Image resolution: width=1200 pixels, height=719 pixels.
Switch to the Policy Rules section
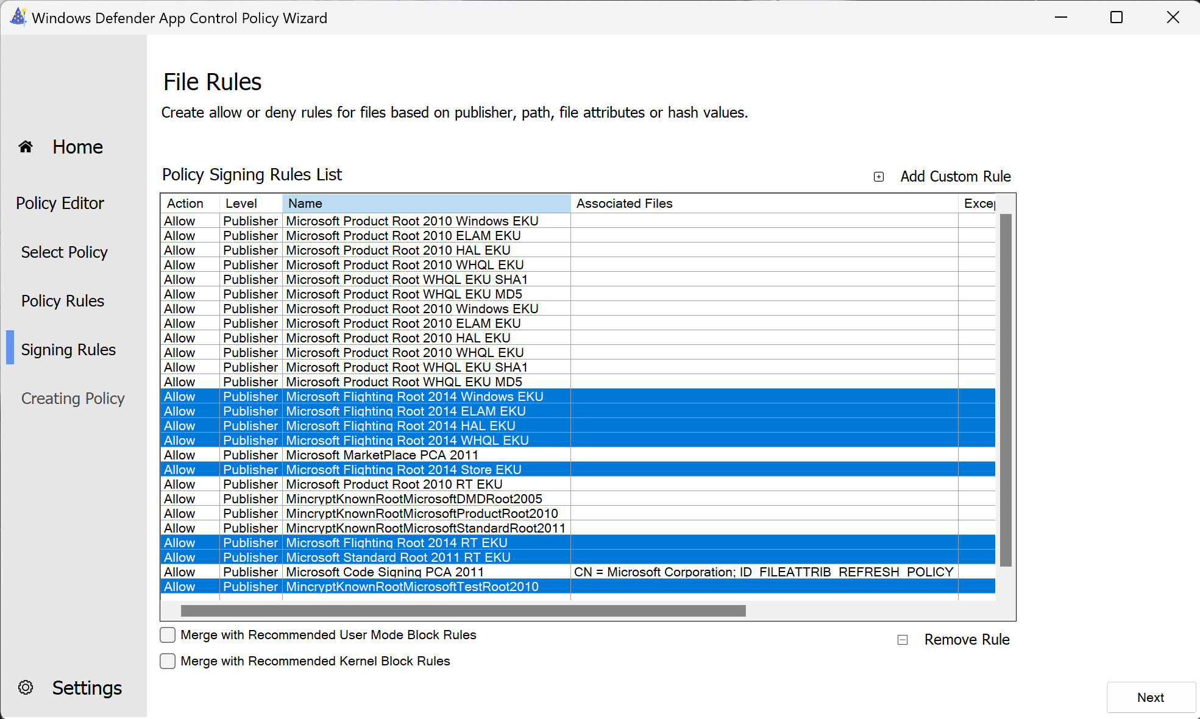tap(62, 300)
